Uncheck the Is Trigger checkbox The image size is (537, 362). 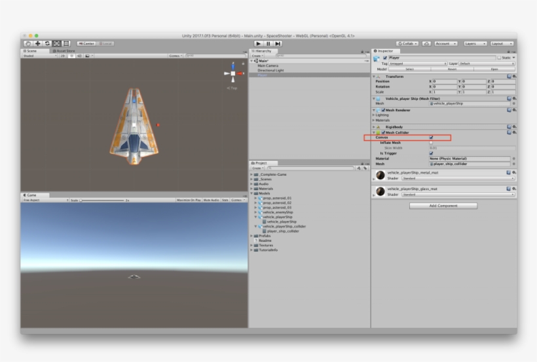(431, 153)
